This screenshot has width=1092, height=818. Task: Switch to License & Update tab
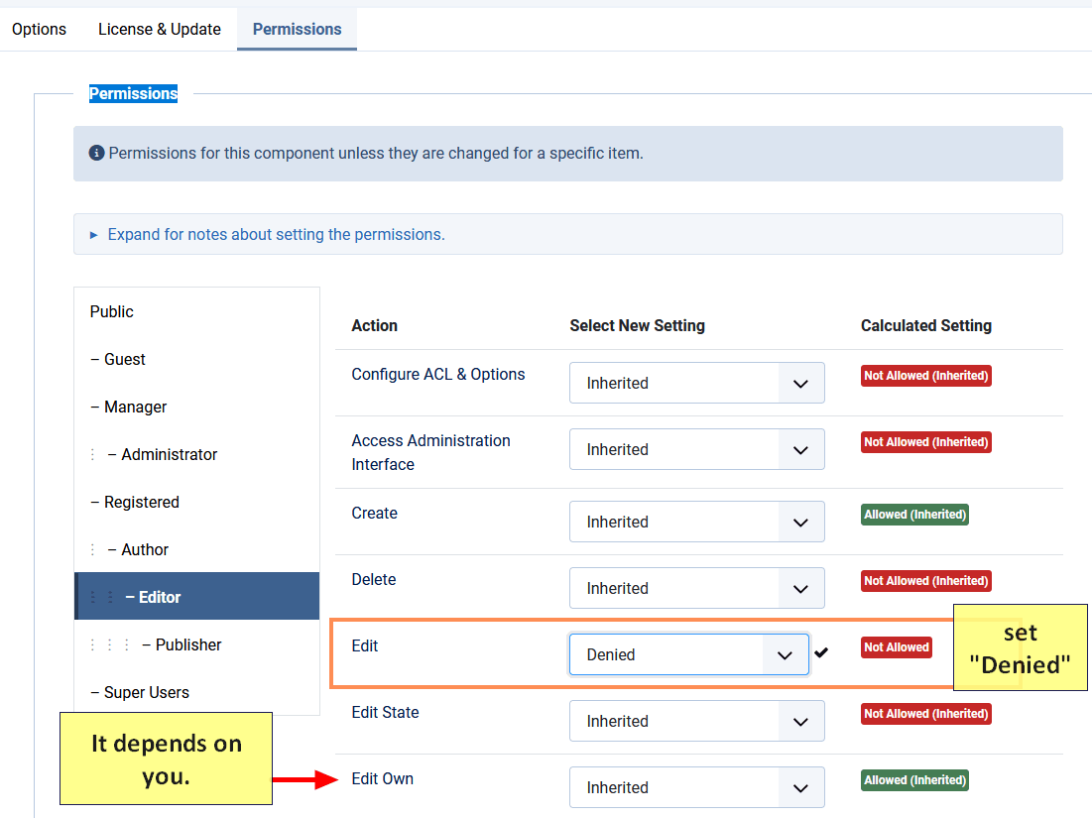tap(160, 29)
